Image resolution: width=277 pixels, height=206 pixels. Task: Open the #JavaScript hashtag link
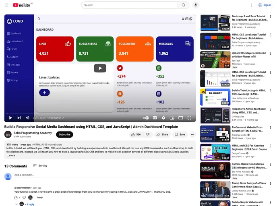pos(55,144)
